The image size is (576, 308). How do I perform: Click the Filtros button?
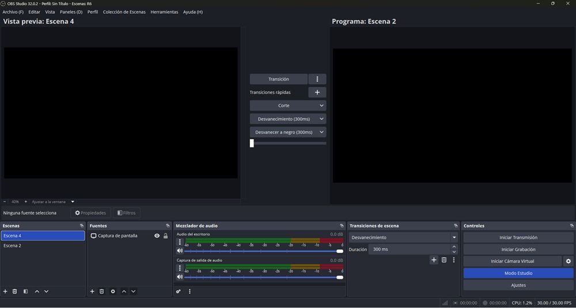tap(126, 213)
